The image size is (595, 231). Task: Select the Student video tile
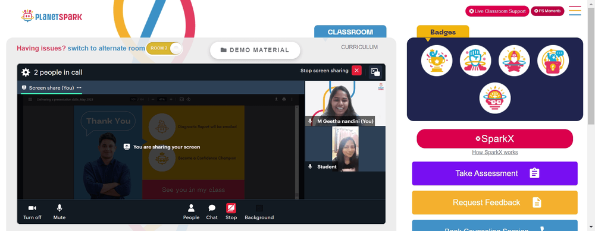tap(345, 149)
